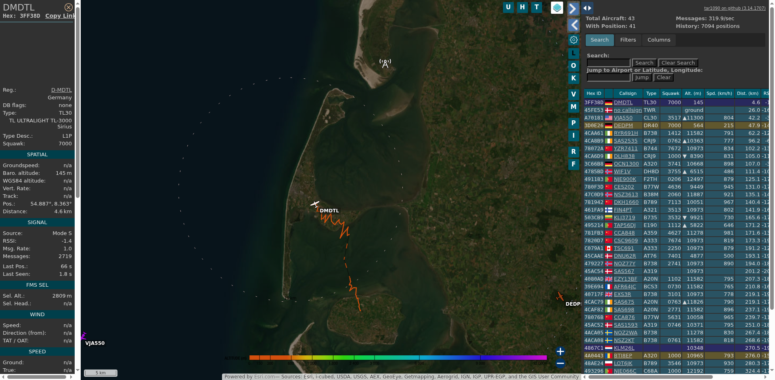Viewport: 775px width, 380px height.
Task: Toggle the T map button
Action: 536,7
